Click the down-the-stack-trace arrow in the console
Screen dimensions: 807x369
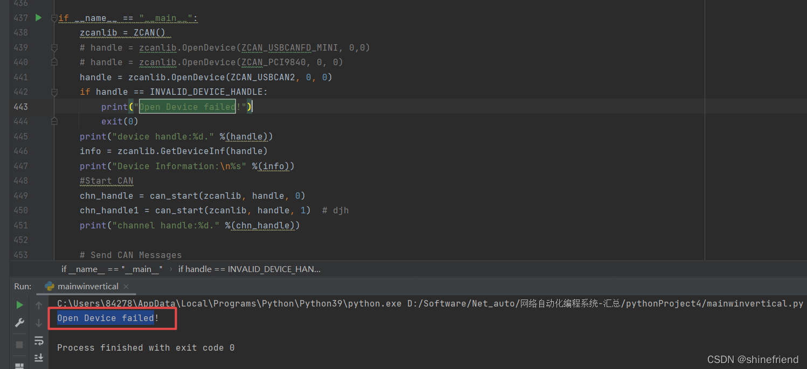point(38,323)
